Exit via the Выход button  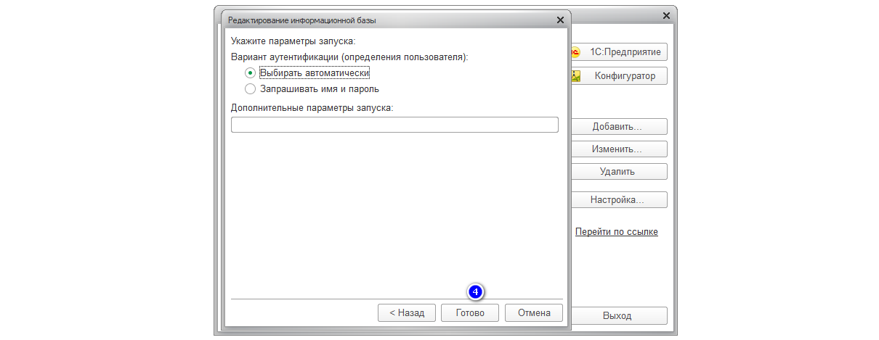(x=618, y=316)
